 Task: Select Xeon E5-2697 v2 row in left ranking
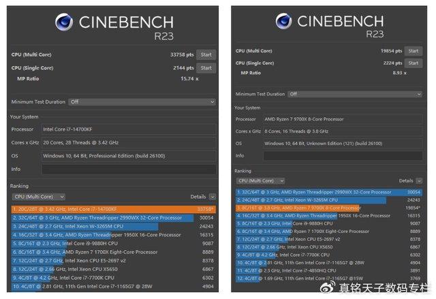coord(114,261)
